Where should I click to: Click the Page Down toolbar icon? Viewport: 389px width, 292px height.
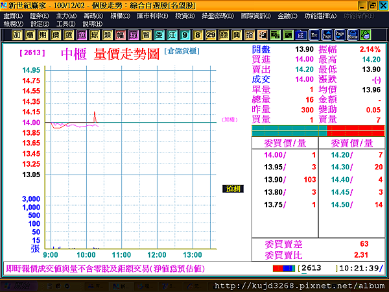pos(340,35)
